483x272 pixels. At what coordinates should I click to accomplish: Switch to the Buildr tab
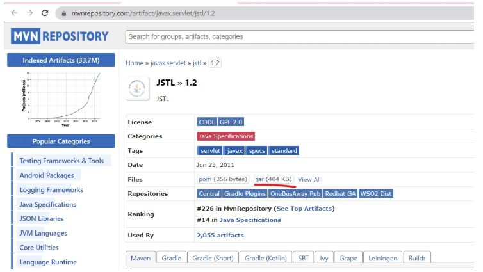(417, 258)
